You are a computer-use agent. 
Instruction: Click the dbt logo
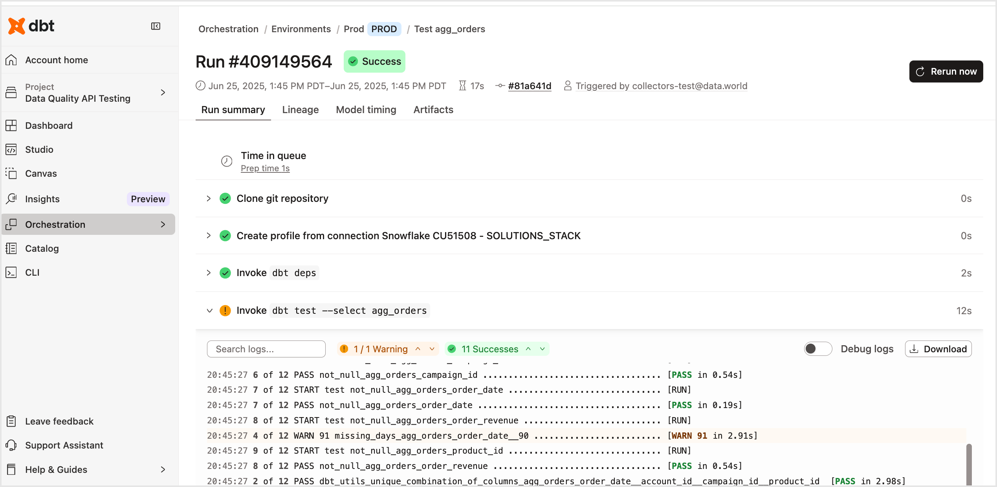tap(31, 26)
